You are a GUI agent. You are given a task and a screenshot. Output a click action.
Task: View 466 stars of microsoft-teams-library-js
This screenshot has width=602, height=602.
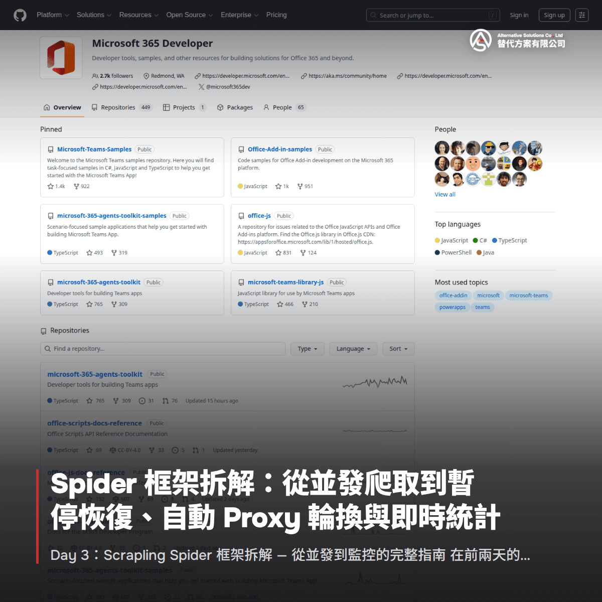(285, 304)
